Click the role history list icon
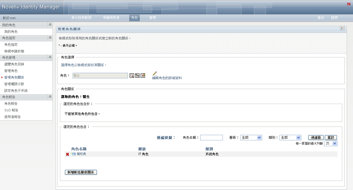The height and width of the screenshot is (190, 353). [137, 76]
